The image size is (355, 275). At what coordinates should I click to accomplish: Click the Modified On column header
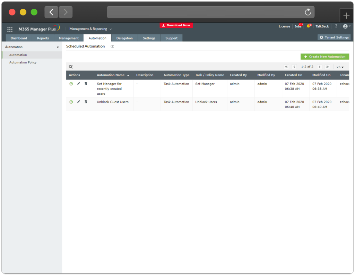(x=321, y=75)
